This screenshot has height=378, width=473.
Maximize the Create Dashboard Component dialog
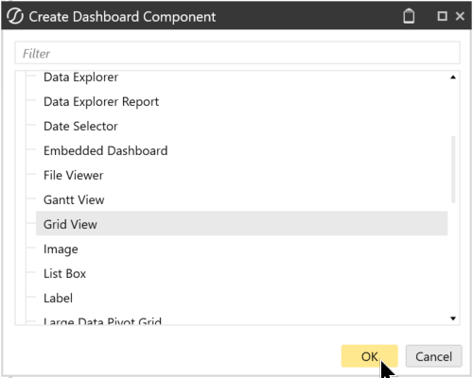[x=442, y=16]
